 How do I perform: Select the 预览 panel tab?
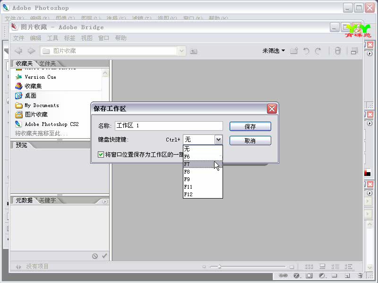point(21,145)
